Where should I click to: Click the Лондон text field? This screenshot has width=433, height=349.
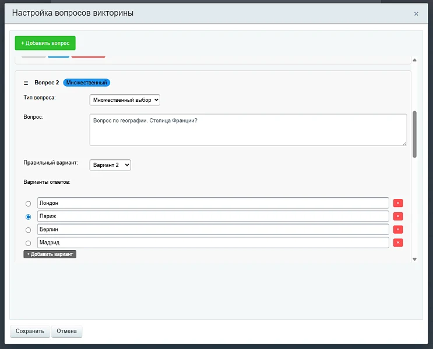(213, 203)
